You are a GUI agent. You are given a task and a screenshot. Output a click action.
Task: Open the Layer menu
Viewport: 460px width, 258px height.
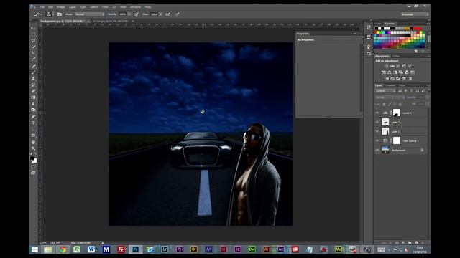pos(73,6)
